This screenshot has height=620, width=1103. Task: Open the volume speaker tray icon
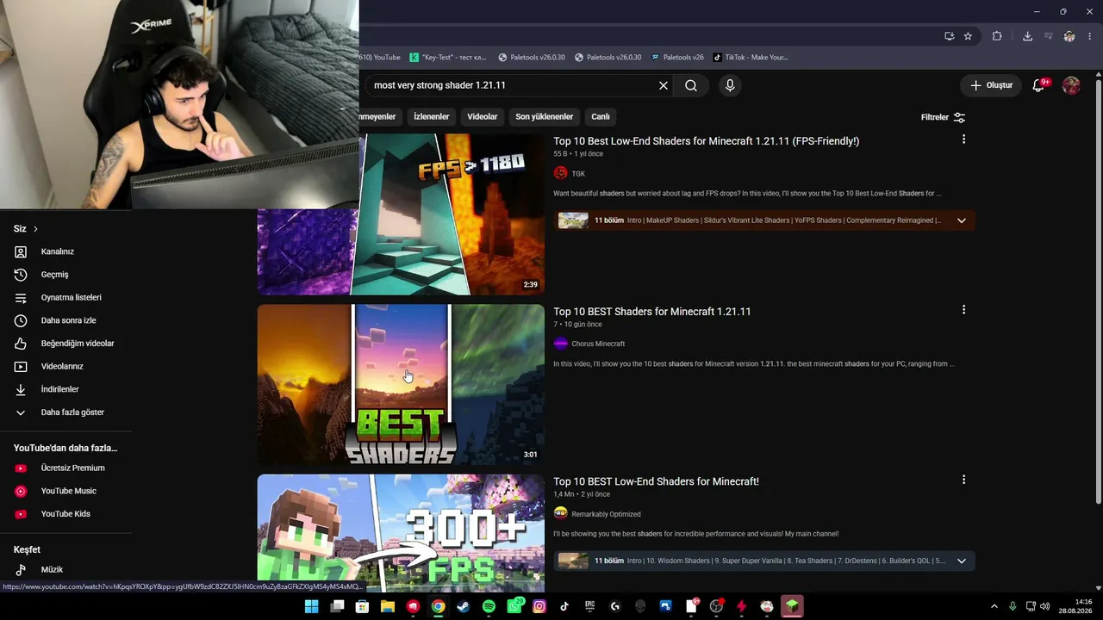pos(1045,606)
